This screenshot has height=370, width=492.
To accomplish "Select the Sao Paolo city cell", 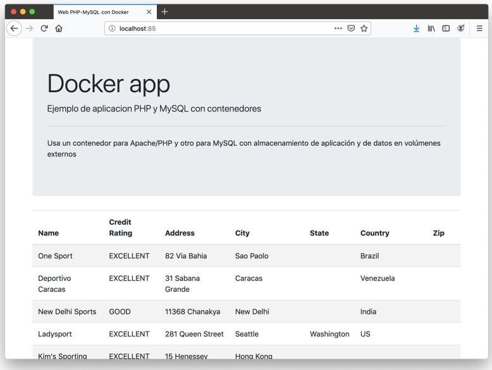I will (252, 256).
